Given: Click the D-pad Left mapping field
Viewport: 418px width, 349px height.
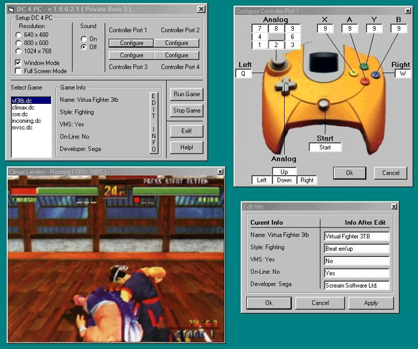Looking at the screenshot, I should [x=261, y=180].
